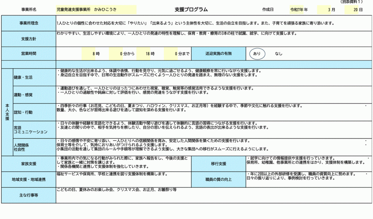Click the '事業所理念' header cell
Screen dimensions: 373x219
(29, 23)
